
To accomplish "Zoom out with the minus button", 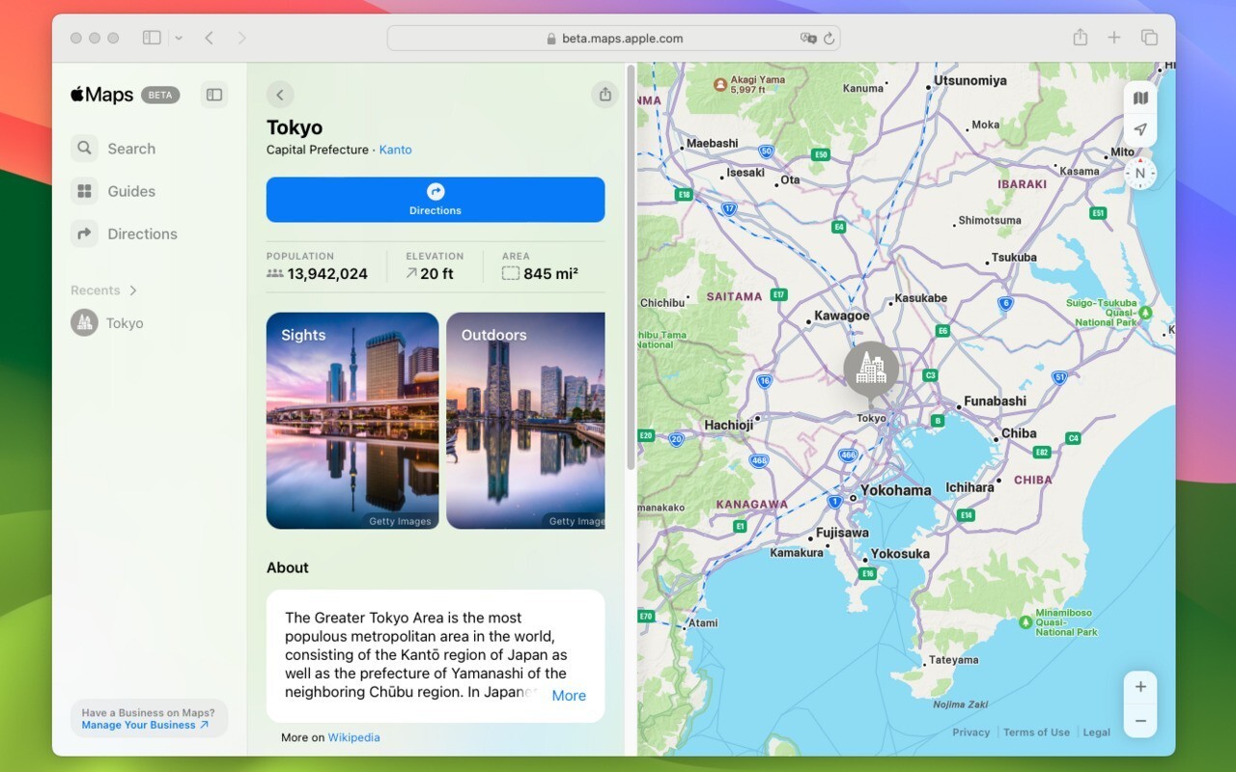I will 1140,721.
